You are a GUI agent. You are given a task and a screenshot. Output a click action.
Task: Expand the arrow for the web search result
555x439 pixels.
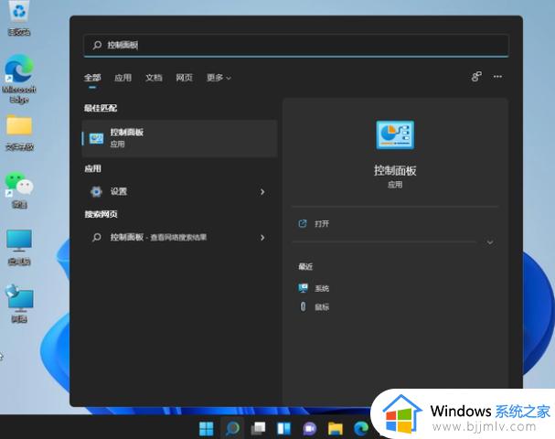click(262, 237)
